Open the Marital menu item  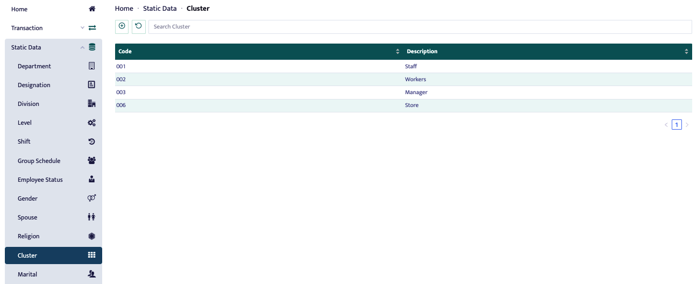pyautogui.click(x=53, y=274)
